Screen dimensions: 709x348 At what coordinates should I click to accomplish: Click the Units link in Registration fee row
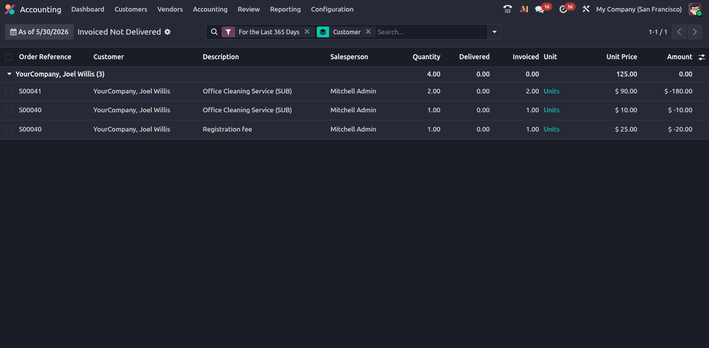(551, 129)
